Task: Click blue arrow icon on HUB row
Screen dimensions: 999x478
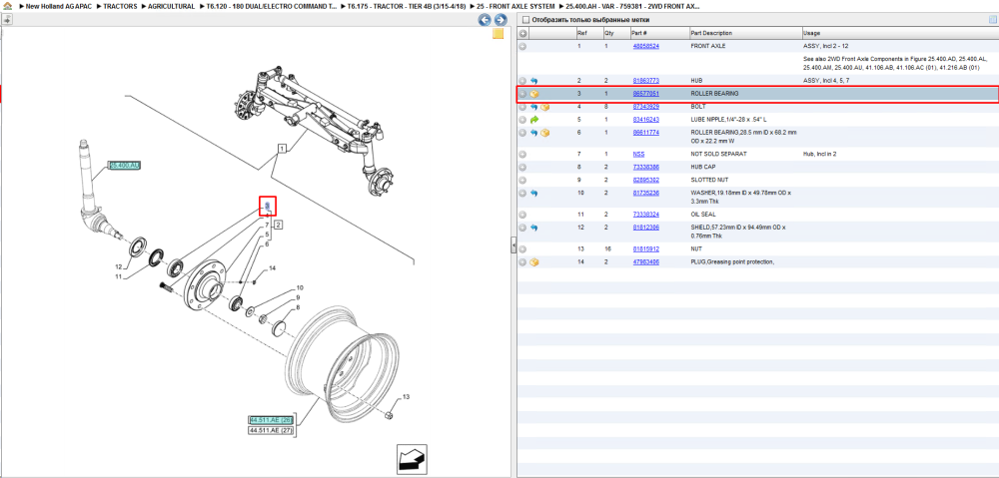Action: 533,81
